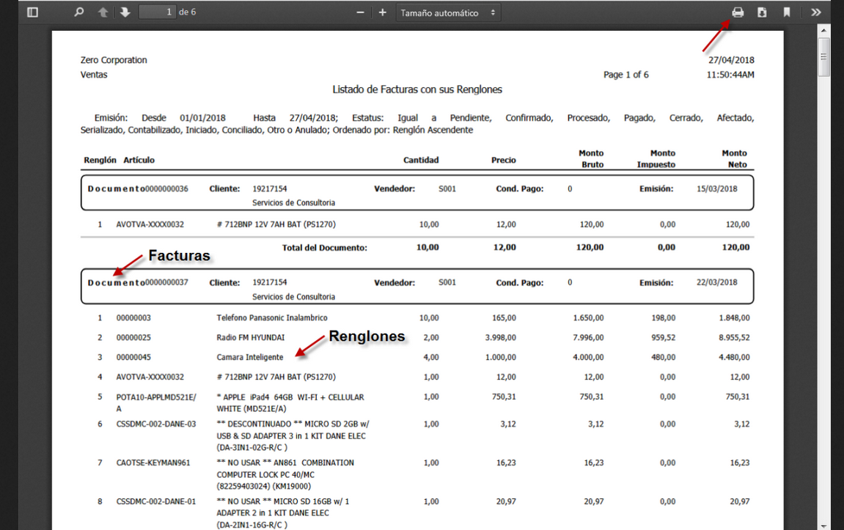Screen dimensions: 844x530
Task: Expand the tools menu double-chevron
Action: tap(816, 12)
